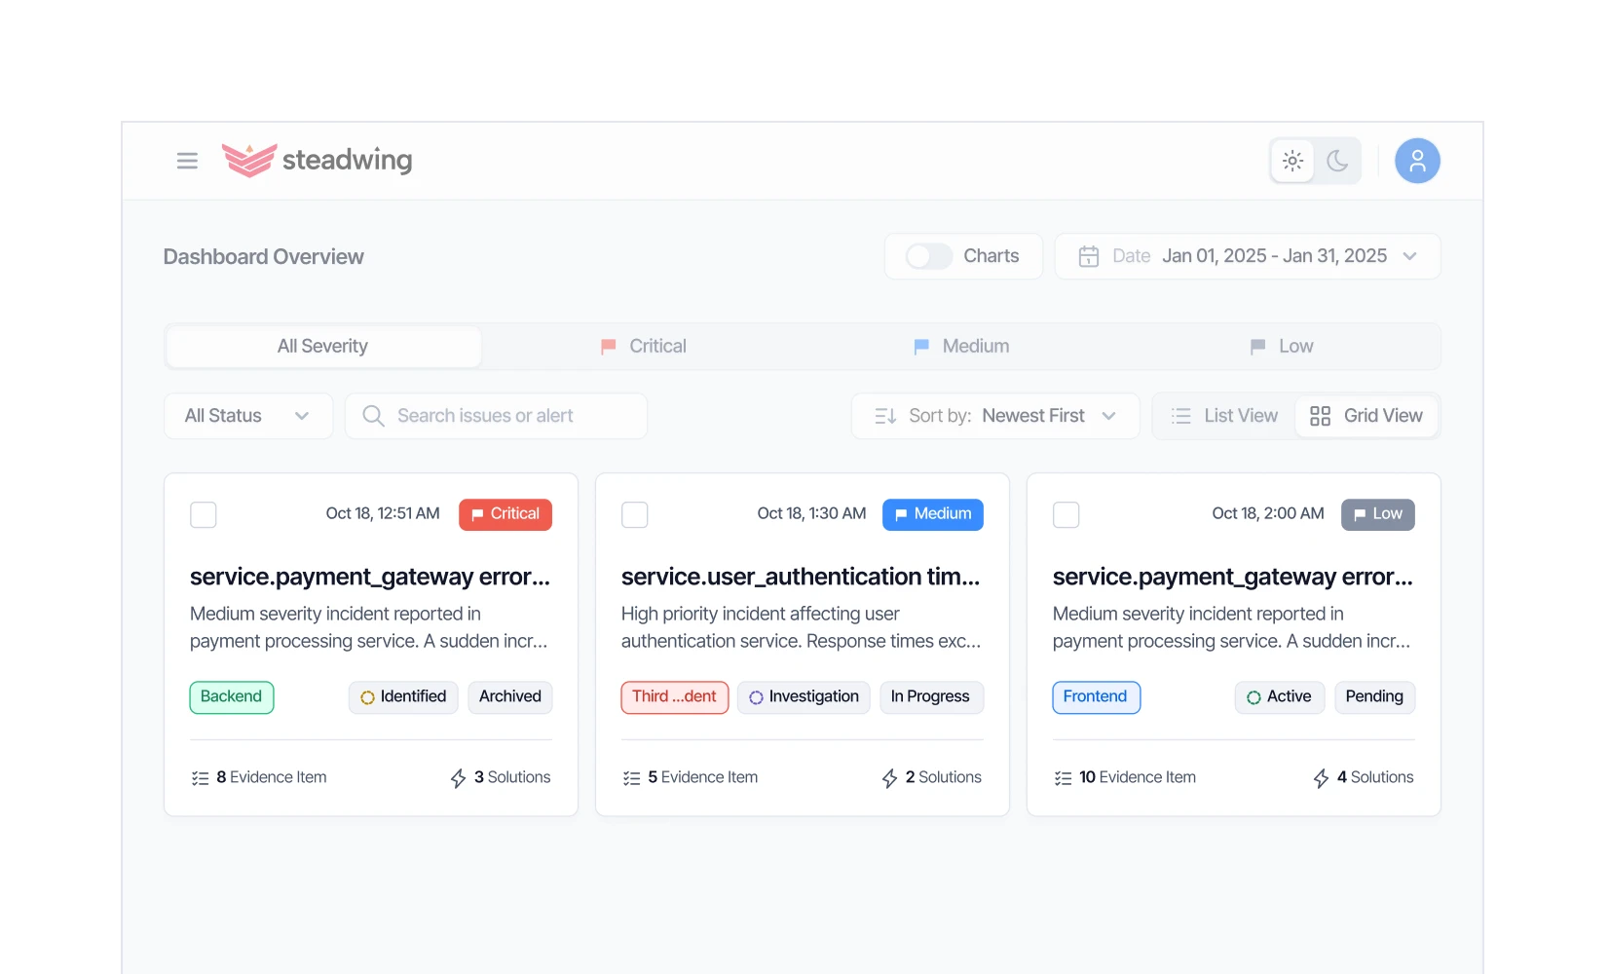Click the Pending chip
Image resolution: width=1609 pixels, height=974 pixels.
[1374, 697]
